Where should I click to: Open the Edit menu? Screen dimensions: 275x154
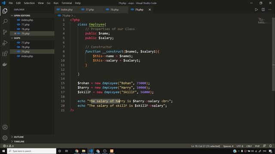(18, 3)
